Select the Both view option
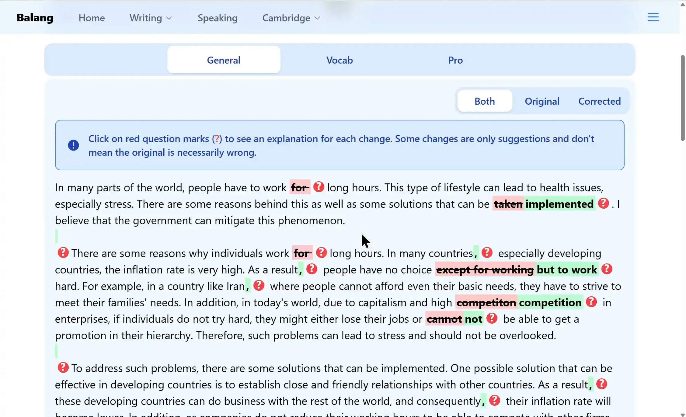Screen dimensions: 686x417 [x=484, y=101]
